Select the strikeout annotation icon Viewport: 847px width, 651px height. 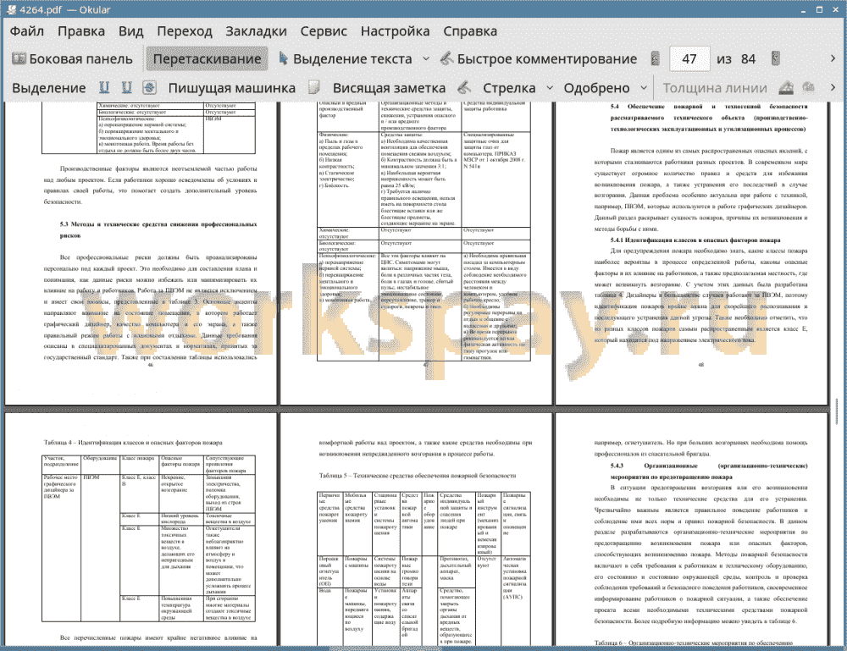click(x=150, y=87)
